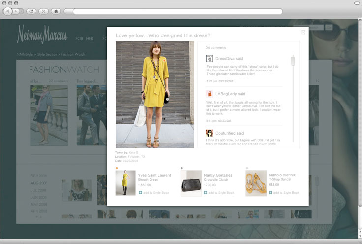The image size is (362, 244).
Task: Open the Manolo Blahnik sandal thumbnail
Action: [256, 183]
